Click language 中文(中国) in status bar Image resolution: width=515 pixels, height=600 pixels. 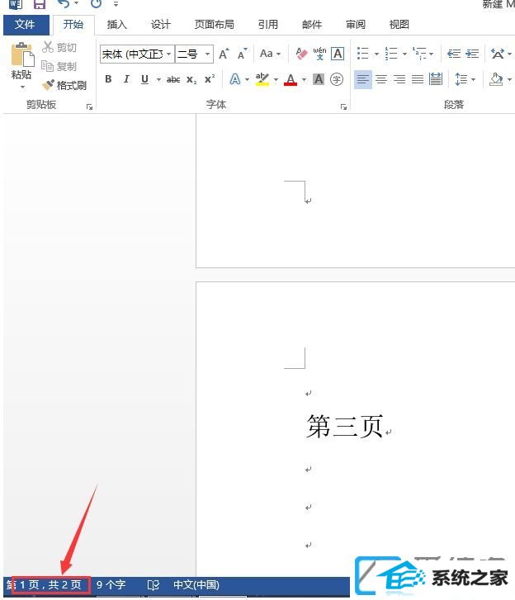pos(196,584)
